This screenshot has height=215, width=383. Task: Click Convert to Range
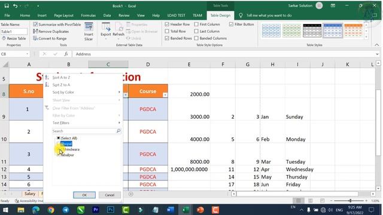click(50, 38)
